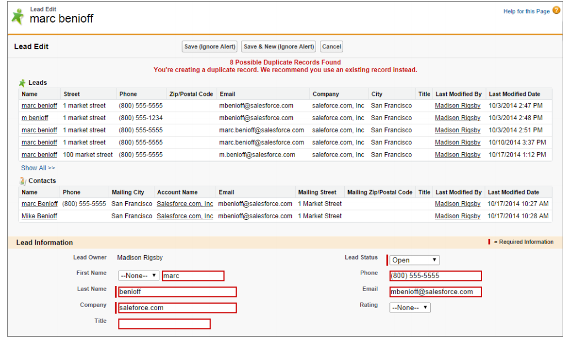This screenshot has width=572, height=340.
Task: Click the Email input field
Action: [436, 292]
